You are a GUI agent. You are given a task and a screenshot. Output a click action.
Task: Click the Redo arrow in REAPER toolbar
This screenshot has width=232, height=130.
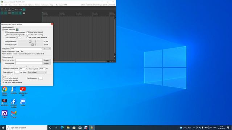click(20, 9)
